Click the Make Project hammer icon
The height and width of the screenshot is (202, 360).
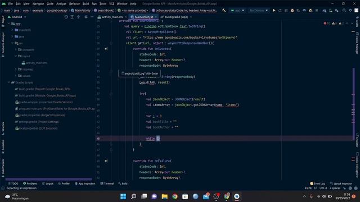[x=224, y=10]
